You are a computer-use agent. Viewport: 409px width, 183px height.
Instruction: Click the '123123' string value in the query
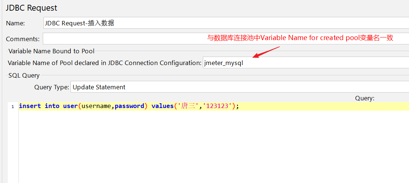(218, 106)
